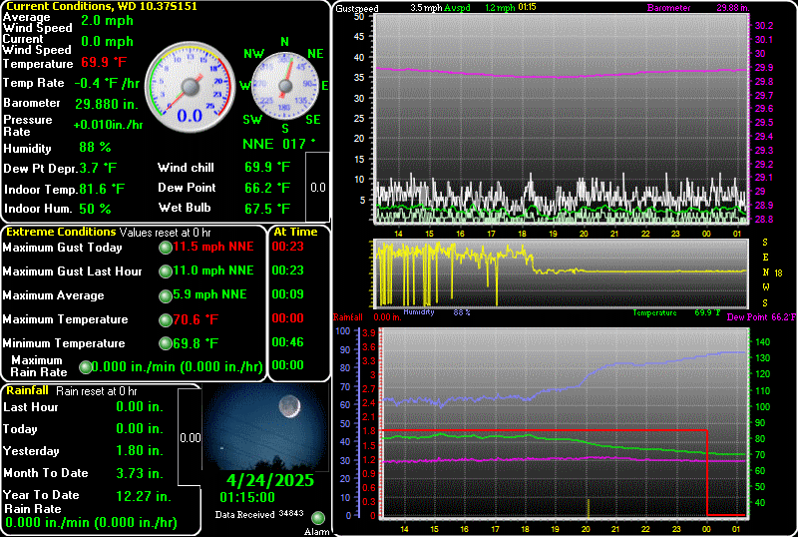Click the Month To Date value 3.73 in.
This screenshot has height=537, width=798.
(140, 473)
